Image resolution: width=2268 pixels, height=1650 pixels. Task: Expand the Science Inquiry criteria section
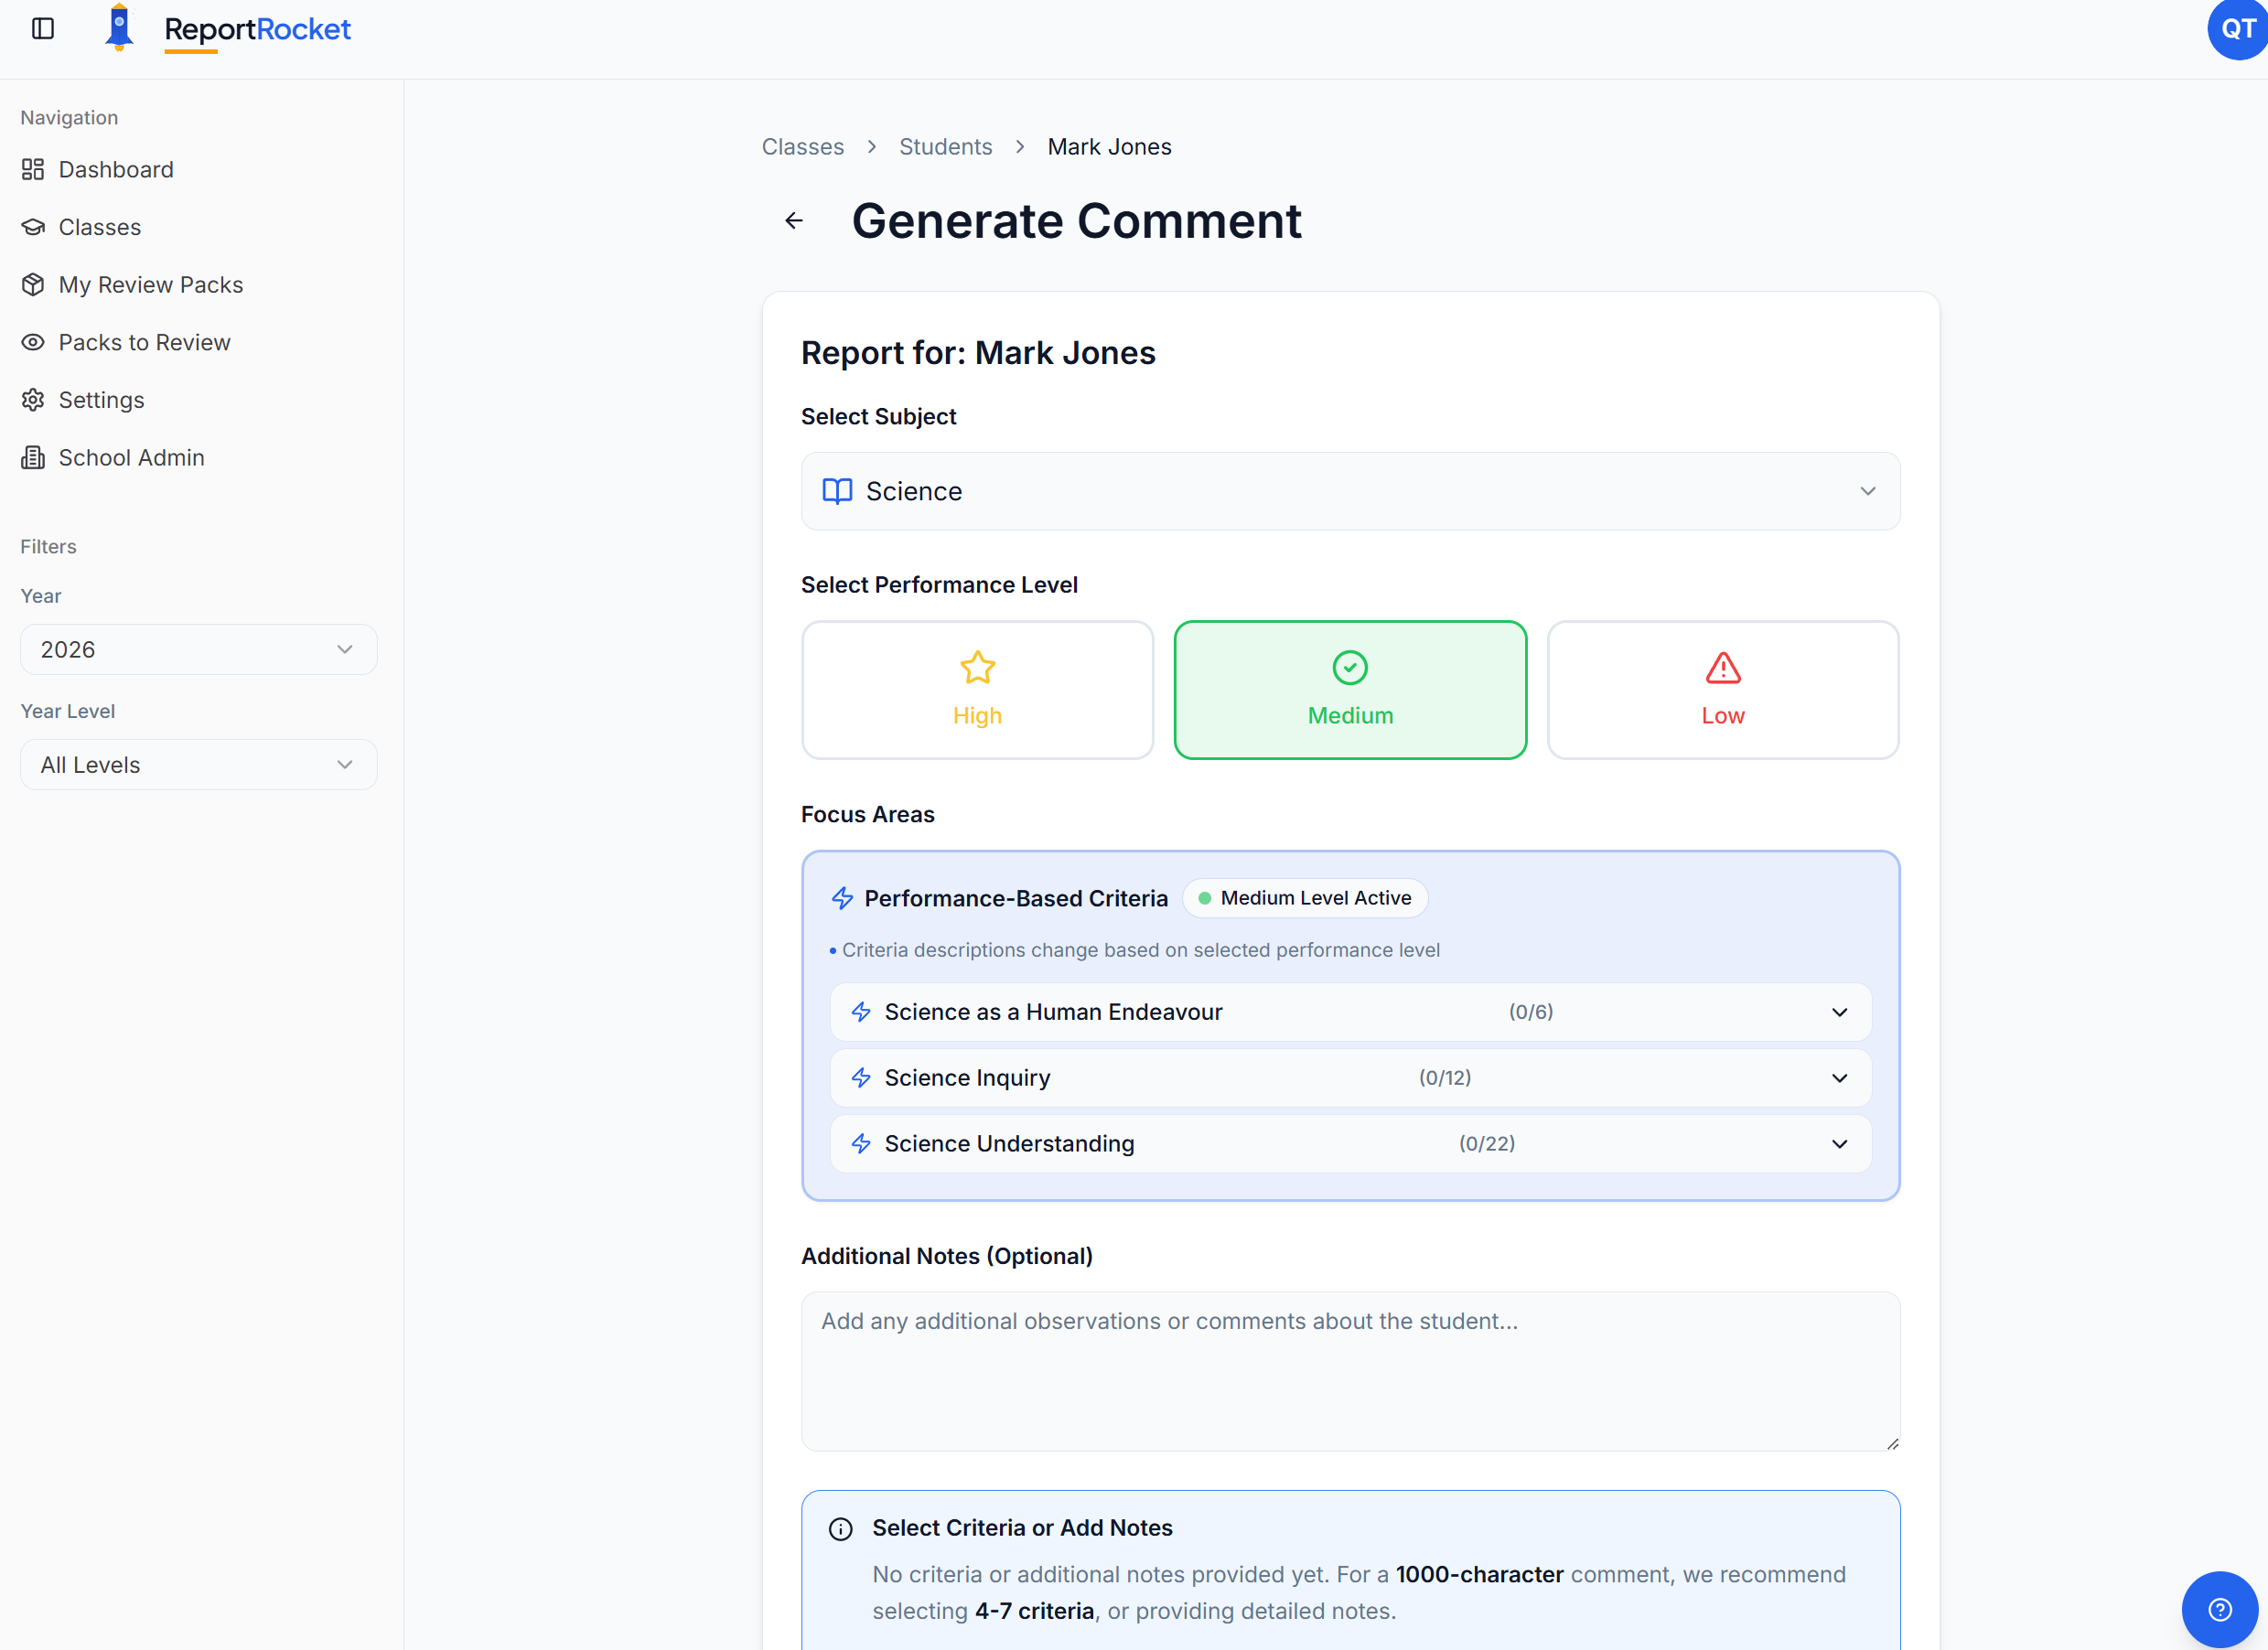[x=1350, y=1077]
